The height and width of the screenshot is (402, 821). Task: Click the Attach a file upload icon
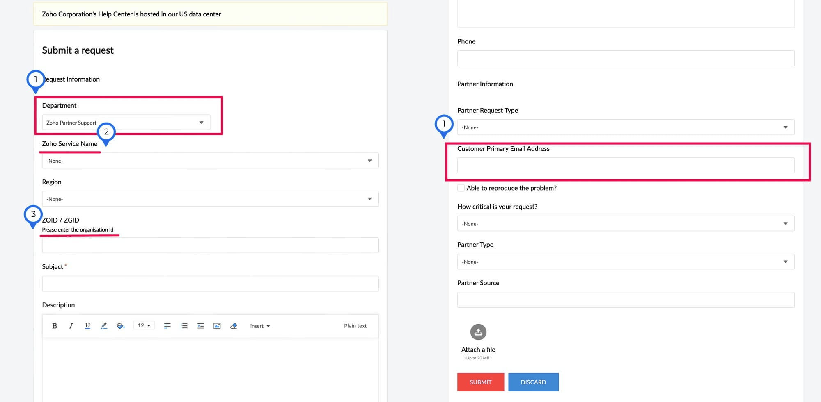click(x=478, y=332)
